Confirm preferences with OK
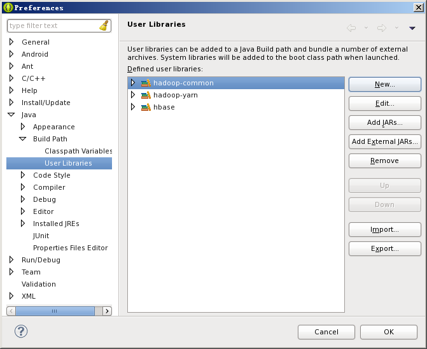 point(389,332)
